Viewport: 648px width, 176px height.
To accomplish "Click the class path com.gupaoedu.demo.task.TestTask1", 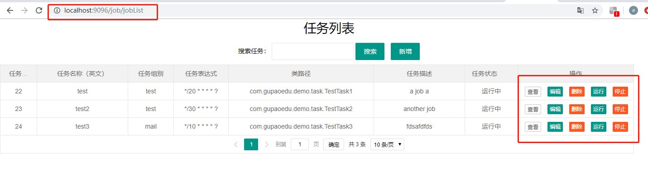I will tap(301, 91).
